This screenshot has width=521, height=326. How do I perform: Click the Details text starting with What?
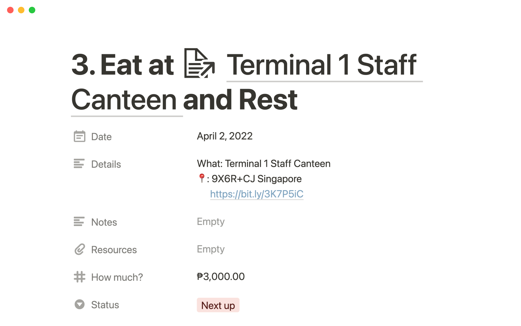(x=263, y=164)
